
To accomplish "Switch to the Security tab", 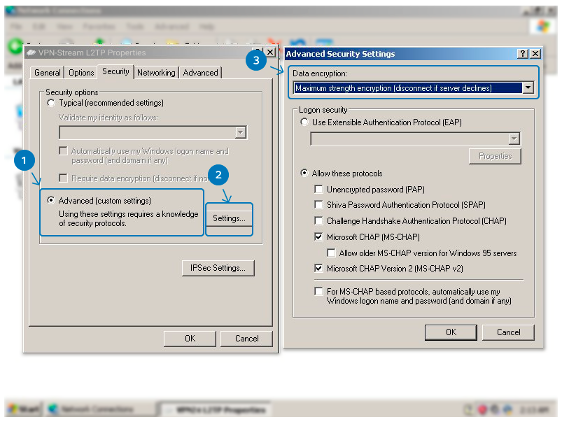I will [x=115, y=71].
